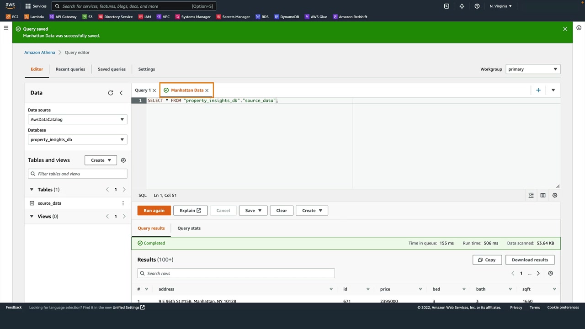This screenshot has width=585, height=329.
Task: Go to previous page of results
Action: (513, 273)
